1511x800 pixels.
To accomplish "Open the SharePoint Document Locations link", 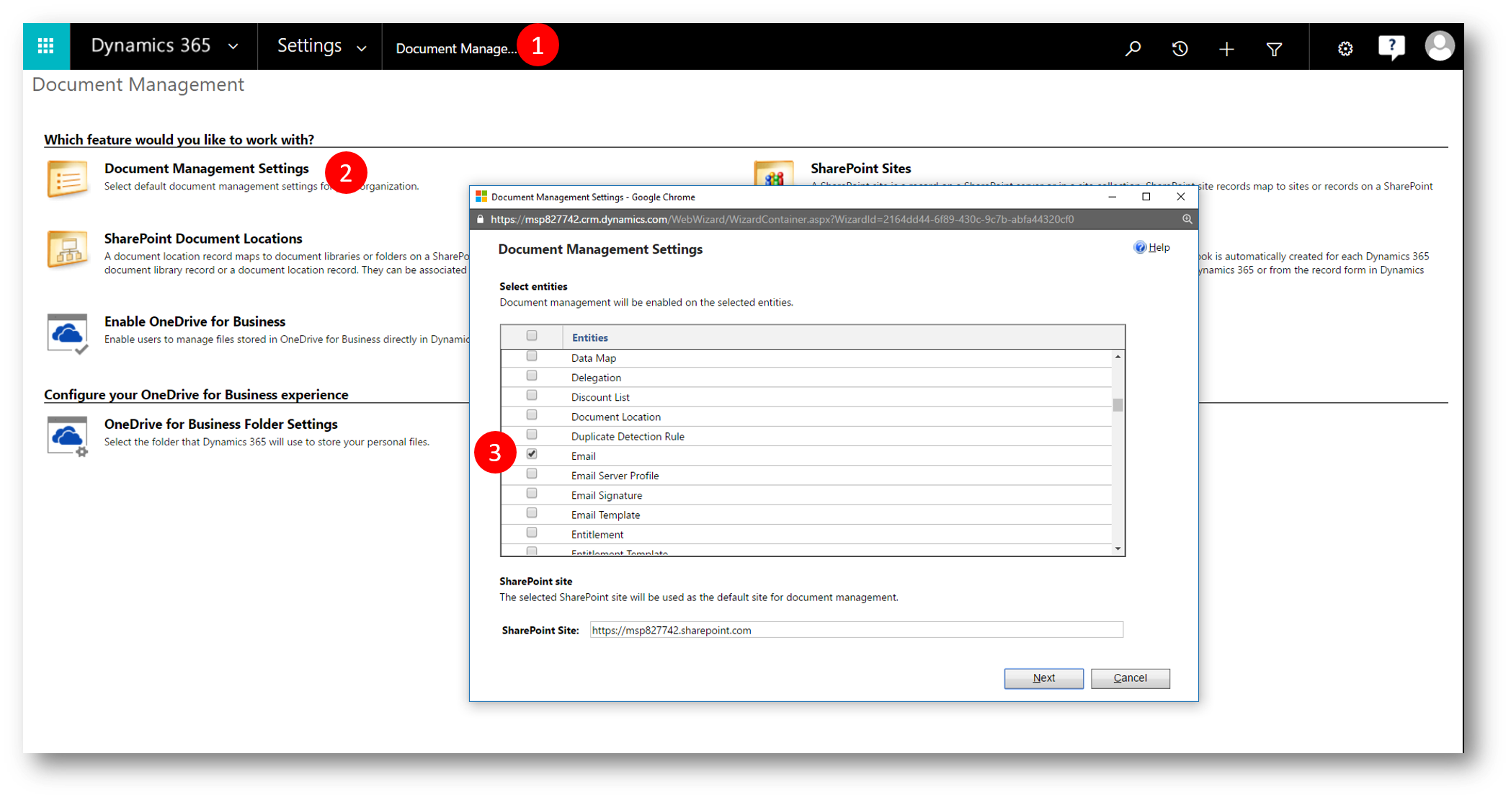I will (x=203, y=239).
